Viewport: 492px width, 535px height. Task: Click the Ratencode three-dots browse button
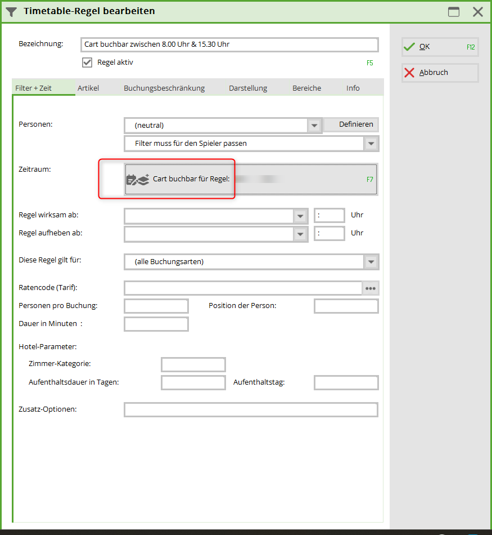[x=371, y=288]
